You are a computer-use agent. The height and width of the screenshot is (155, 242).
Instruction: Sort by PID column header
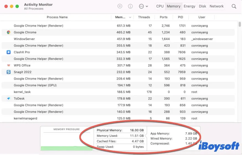(x=180, y=17)
